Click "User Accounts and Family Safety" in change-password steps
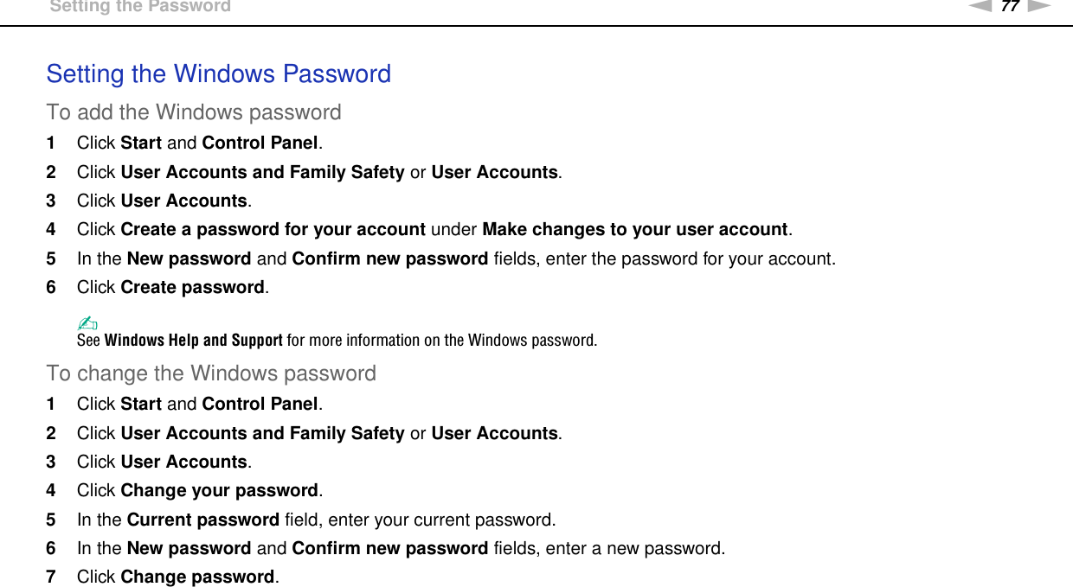 (x=262, y=432)
